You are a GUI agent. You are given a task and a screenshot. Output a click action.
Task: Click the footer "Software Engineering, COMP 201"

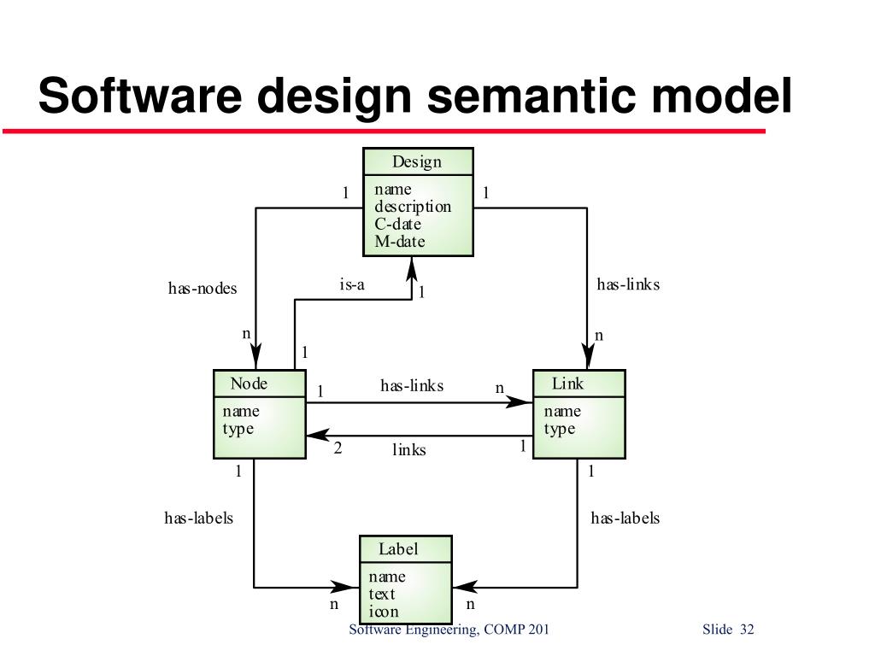(449, 630)
